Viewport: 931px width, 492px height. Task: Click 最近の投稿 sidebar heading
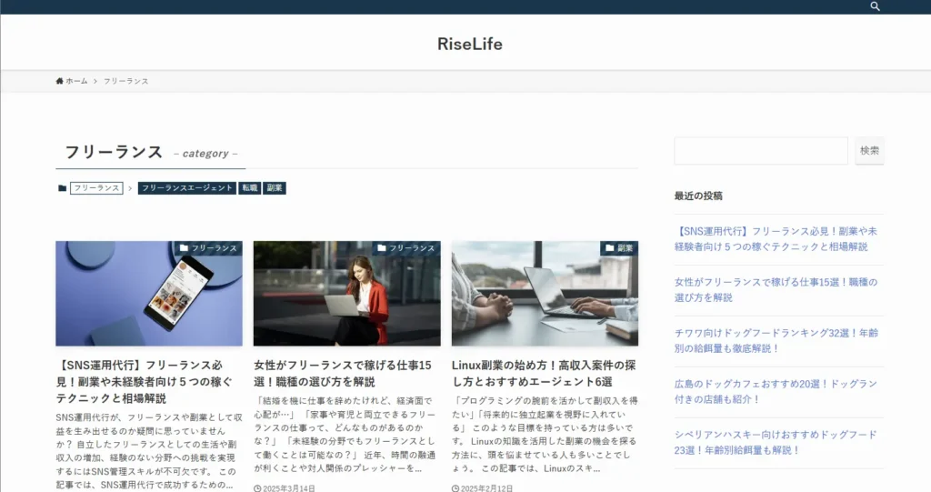[x=698, y=196]
